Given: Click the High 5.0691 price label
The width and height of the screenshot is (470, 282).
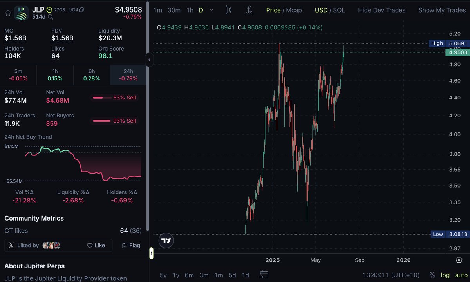Looking at the screenshot, I should 448,43.
